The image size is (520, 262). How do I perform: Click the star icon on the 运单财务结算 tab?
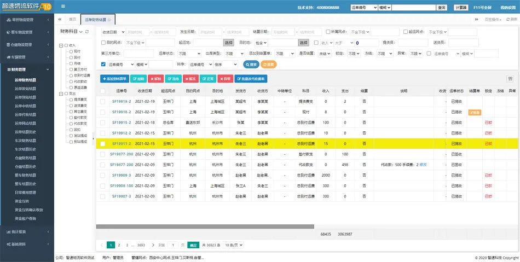[x=109, y=20]
